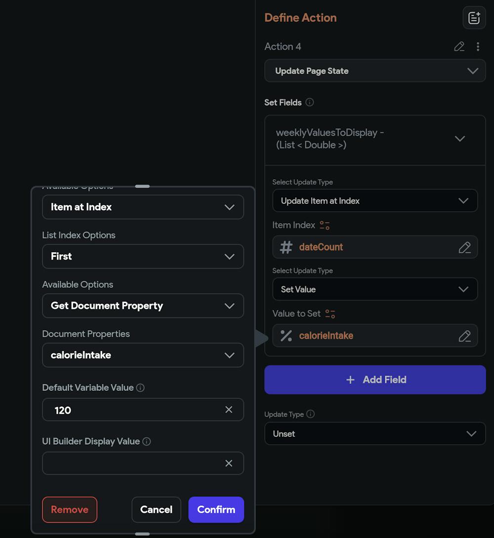Clear the Default Variable Value field
This screenshot has height=538, width=494.
click(229, 410)
